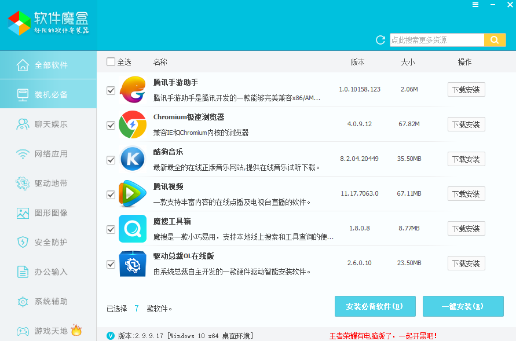Click version text 4.0.9.12
This screenshot has width=516, height=341.
pos(360,124)
